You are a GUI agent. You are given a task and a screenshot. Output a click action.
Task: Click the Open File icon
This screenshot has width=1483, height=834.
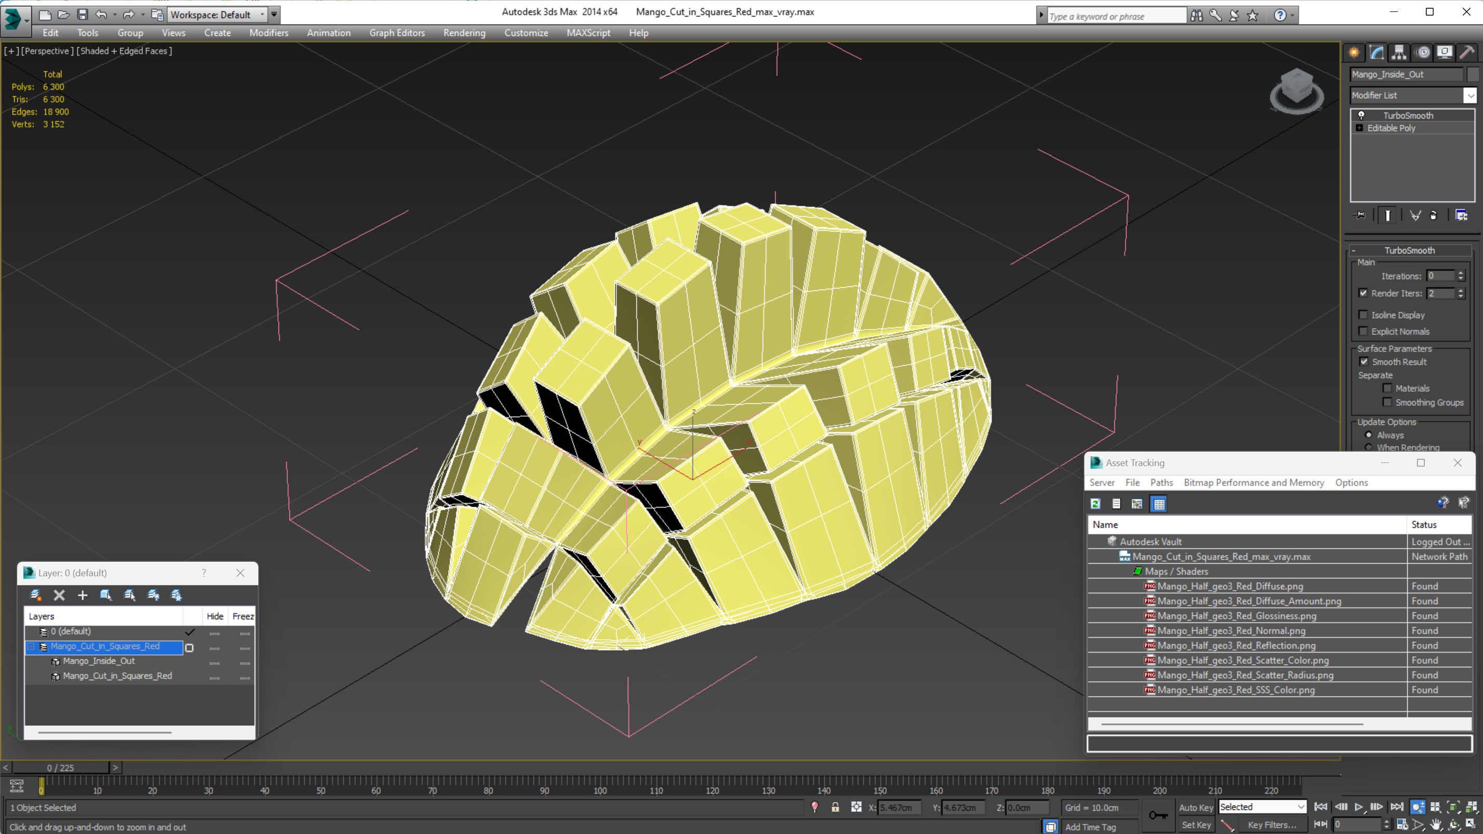[64, 15]
